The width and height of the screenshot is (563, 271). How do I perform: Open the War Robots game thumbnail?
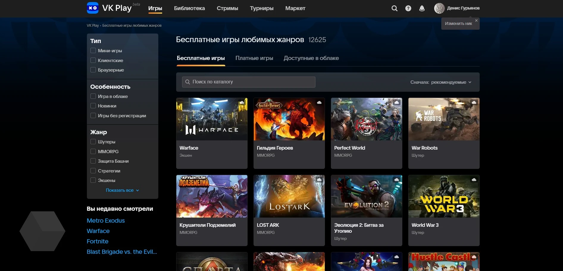(444, 119)
